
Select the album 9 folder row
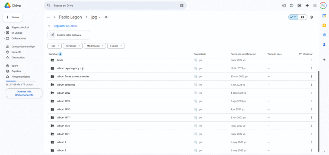(182, 142)
